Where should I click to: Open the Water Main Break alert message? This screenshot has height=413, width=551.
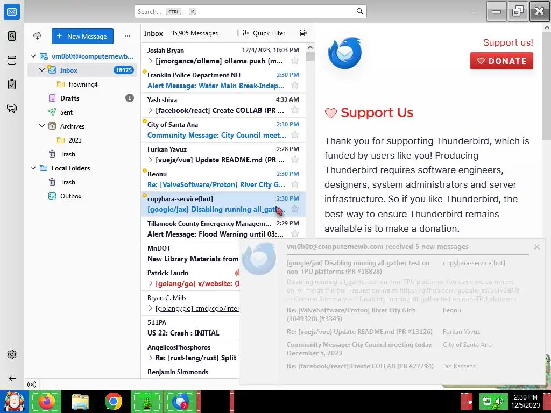(223, 81)
